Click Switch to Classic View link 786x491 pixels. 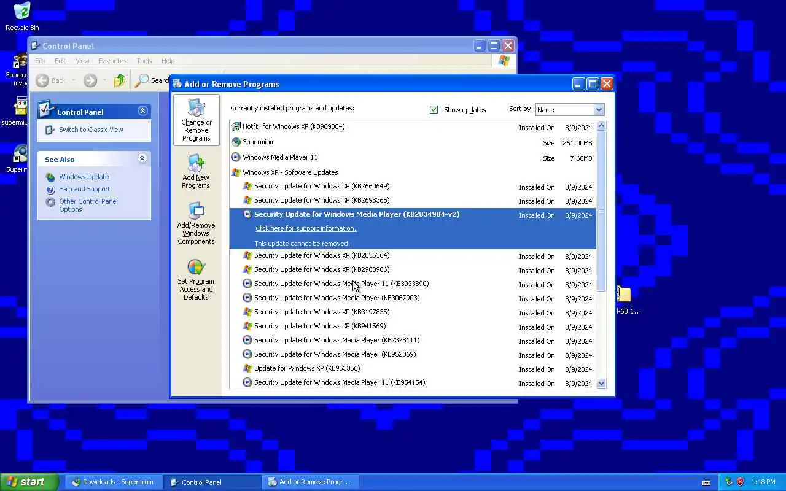pyautogui.click(x=91, y=130)
